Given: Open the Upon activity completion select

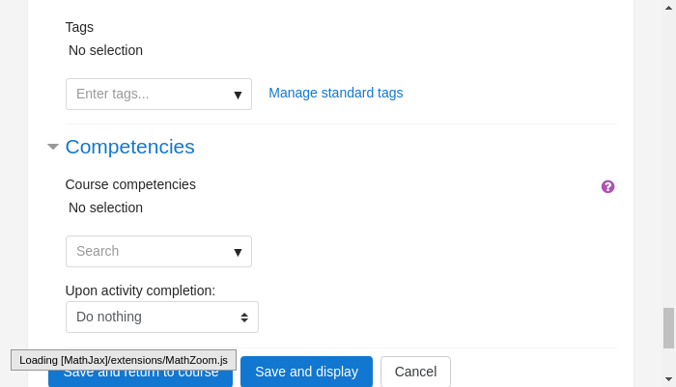Looking at the screenshot, I should click(162, 318).
